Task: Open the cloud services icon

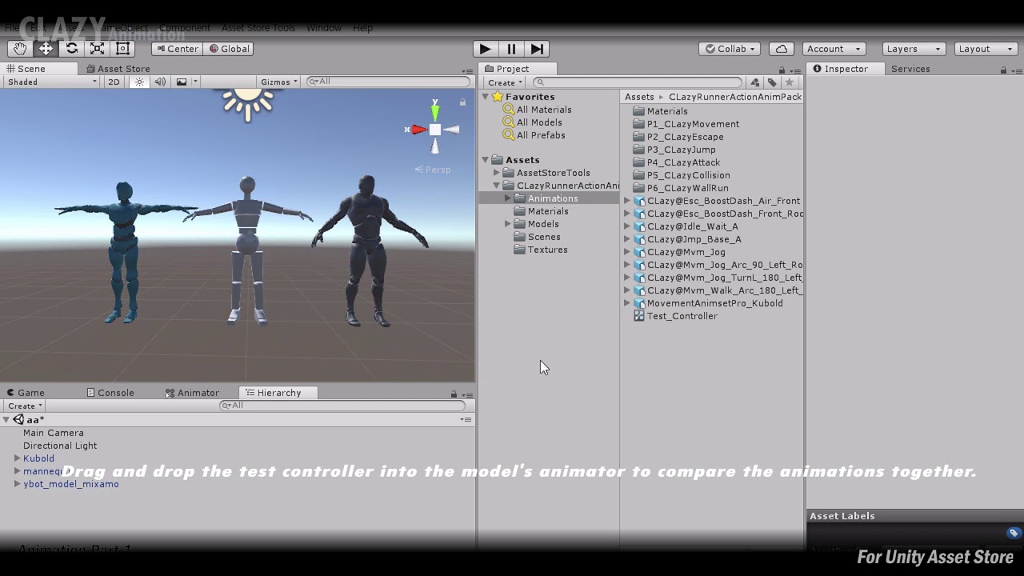Action: click(782, 49)
